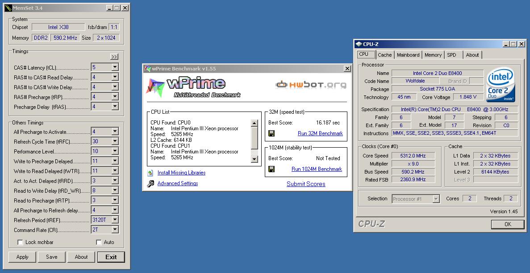
Task: Click the save icon for 32M benchmark
Action: pyautogui.click(x=271, y=133)
